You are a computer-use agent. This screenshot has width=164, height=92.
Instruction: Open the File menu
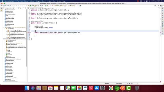[18, 1]
